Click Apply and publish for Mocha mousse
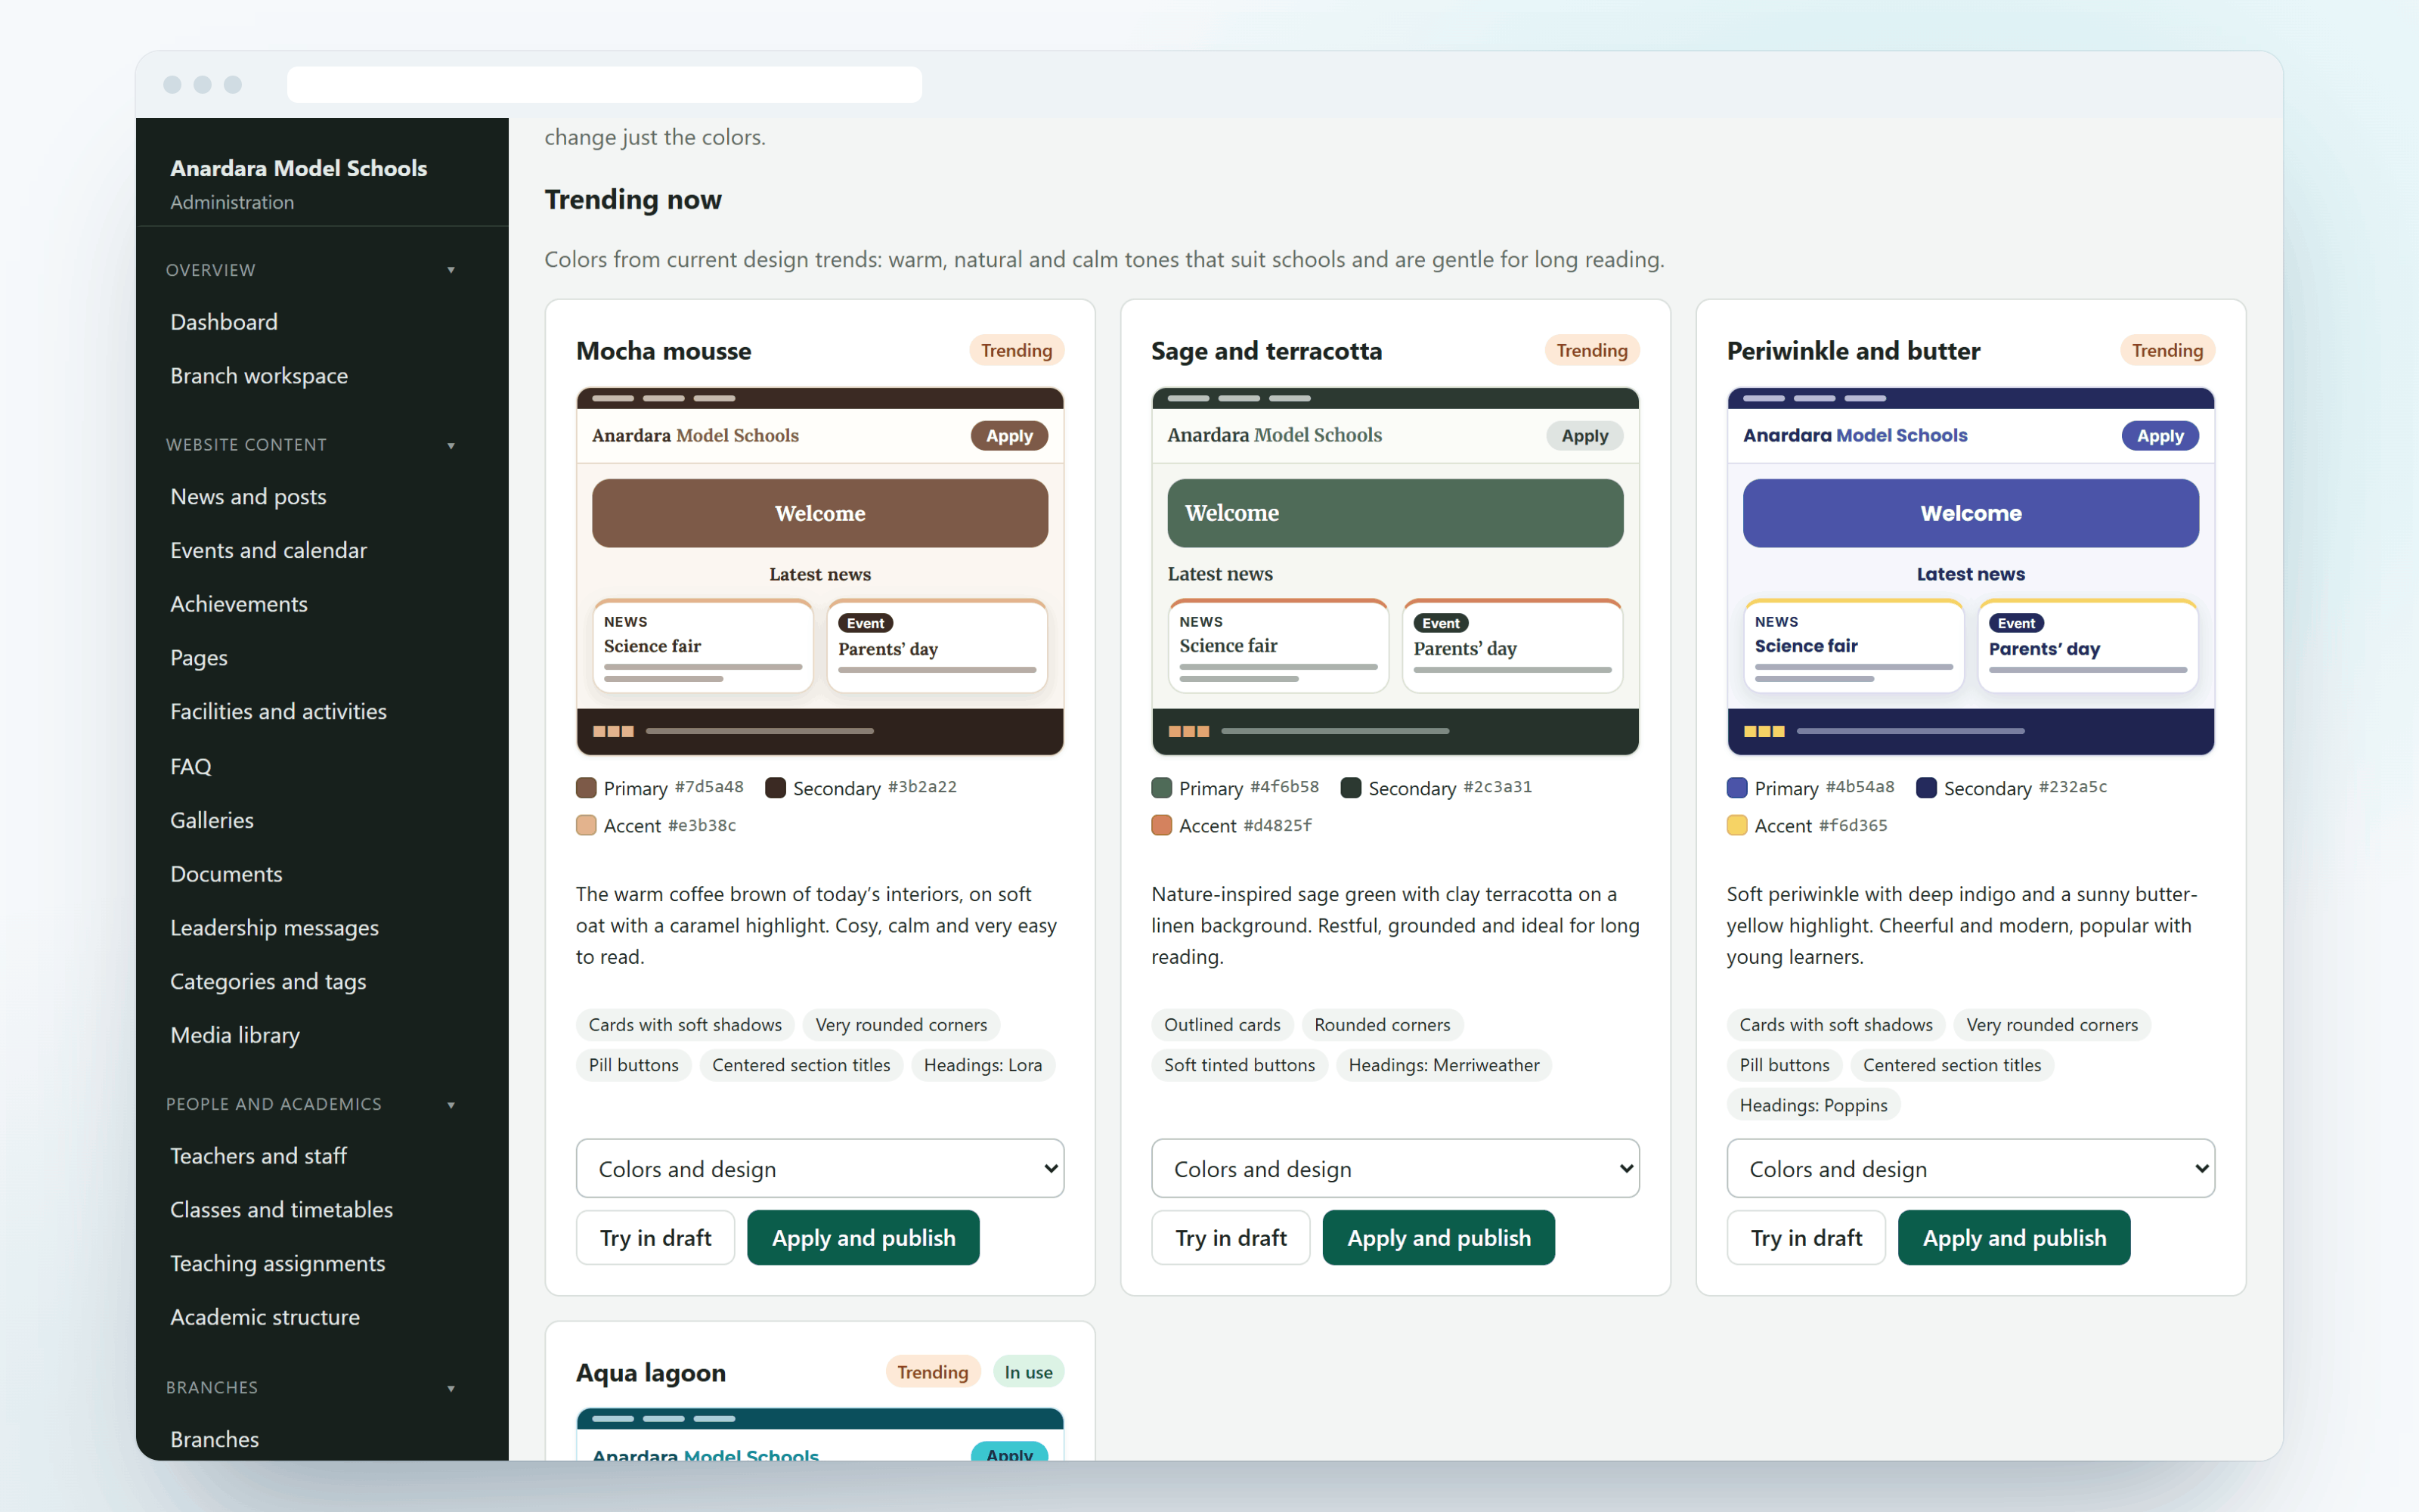The image size is (2419, 1512). click(x=863, y=1238)
